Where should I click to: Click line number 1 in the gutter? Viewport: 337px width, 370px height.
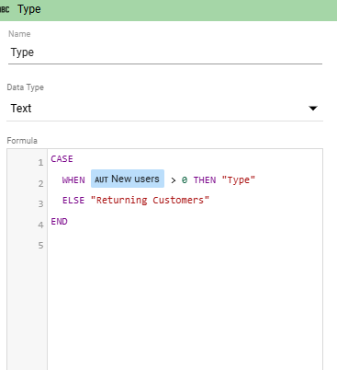click(x=40, y=162)
